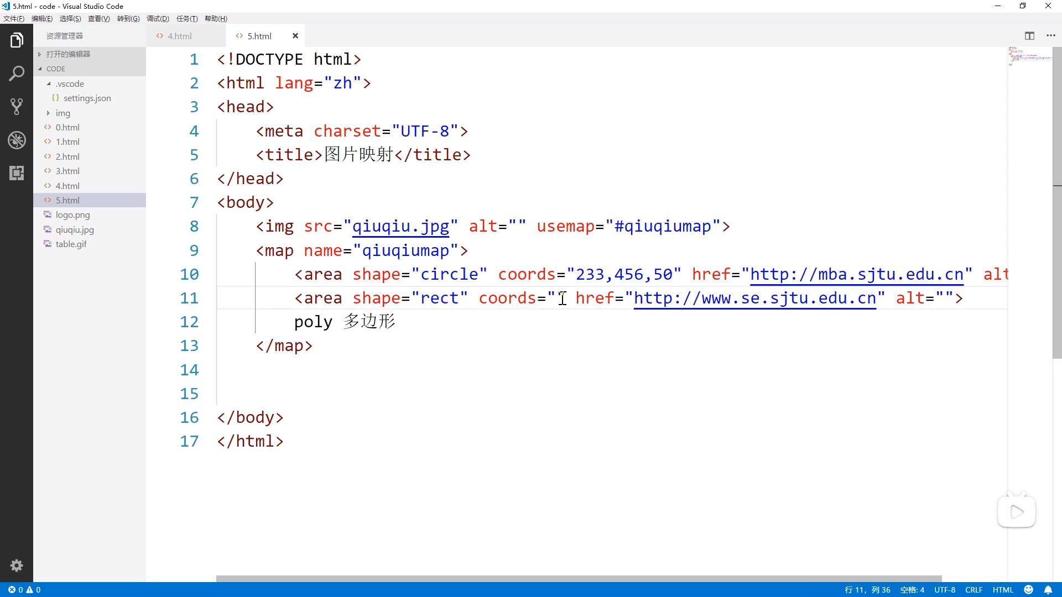Image resolution: width=1062 pixels, height=597 pixels.
Task: Collapse the CODE folder section
Action: [x=55, y=69]
